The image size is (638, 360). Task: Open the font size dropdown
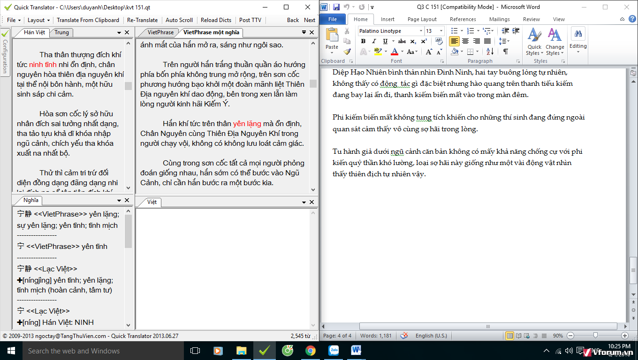point(441,31)
